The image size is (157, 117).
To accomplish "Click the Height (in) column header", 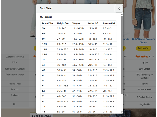I will tap(63, 23).
